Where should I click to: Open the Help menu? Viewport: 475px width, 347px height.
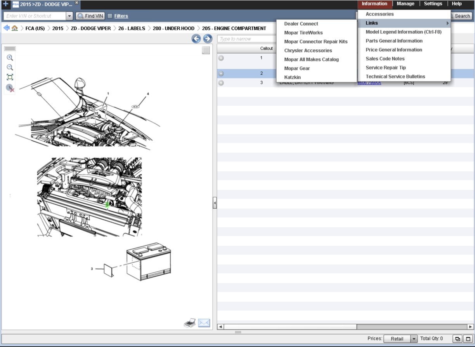pyautogui.click(x=457, y=4)
